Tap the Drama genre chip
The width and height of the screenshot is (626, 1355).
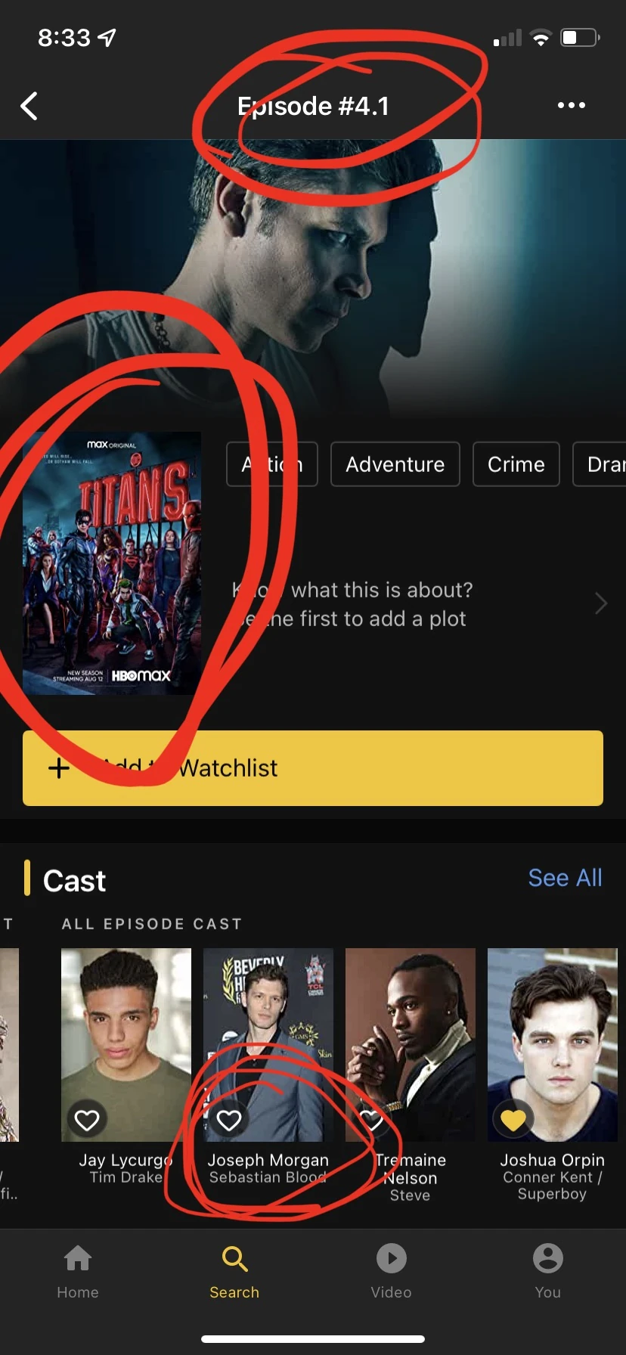click(x=600, y=464)
